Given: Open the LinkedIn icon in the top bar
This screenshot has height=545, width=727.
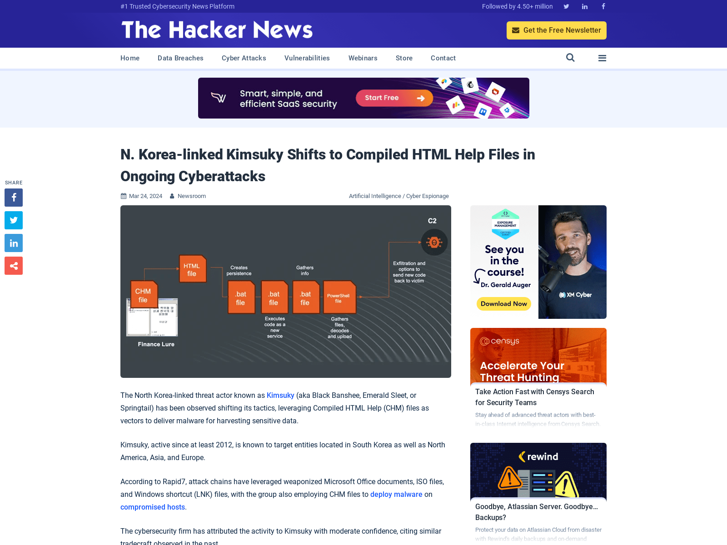Looking at the screenshot, I should tap(585, 6).
